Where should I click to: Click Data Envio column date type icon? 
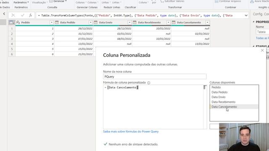pyautogui.click(x=96, y=22)
